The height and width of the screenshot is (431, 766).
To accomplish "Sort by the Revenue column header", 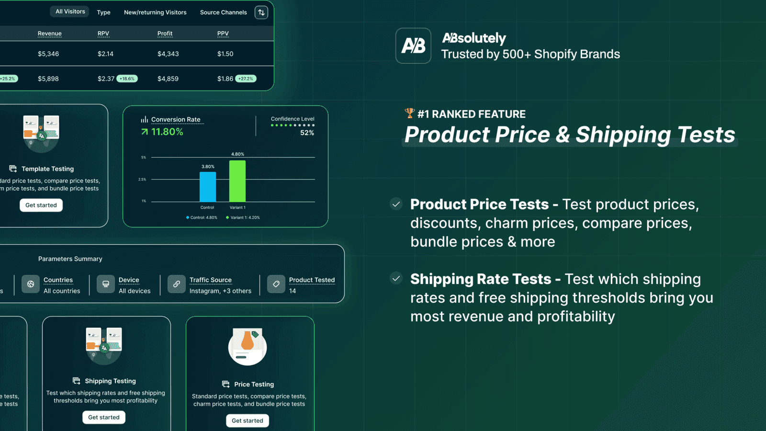I will tap(50, 34).
